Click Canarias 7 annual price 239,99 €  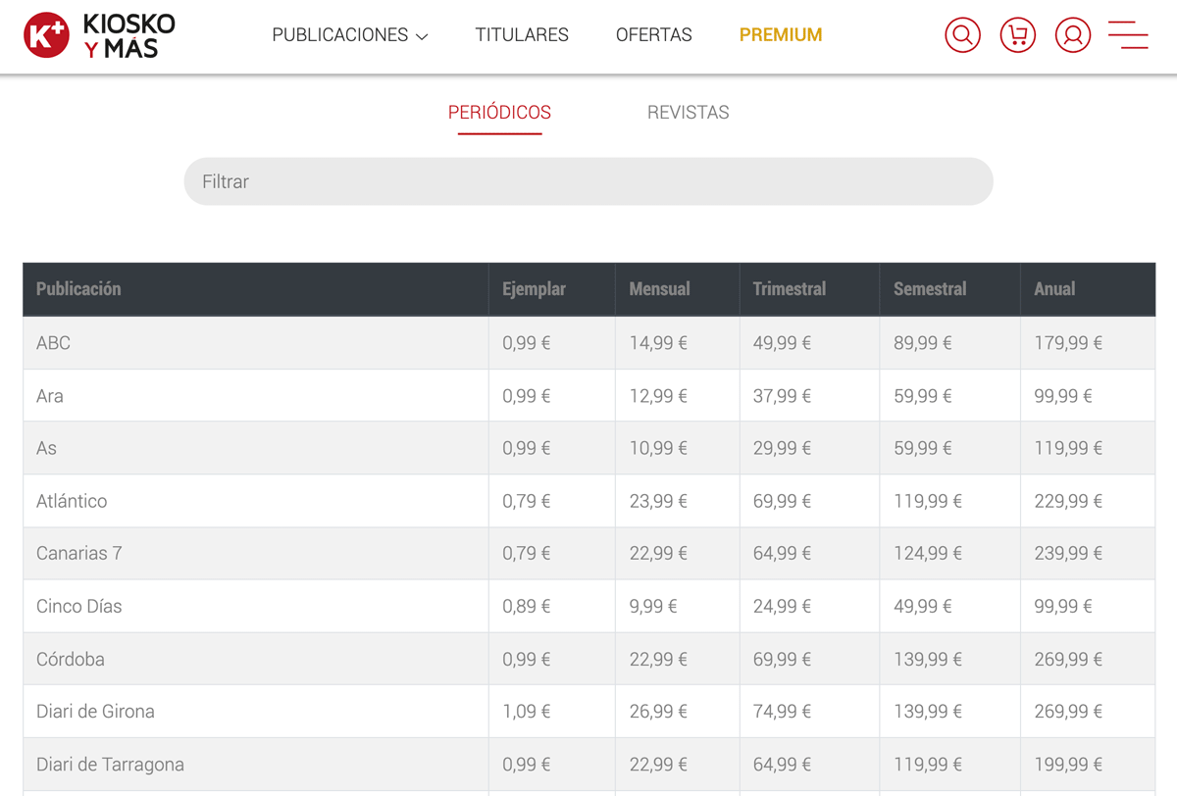click(x=1068, y=553)
